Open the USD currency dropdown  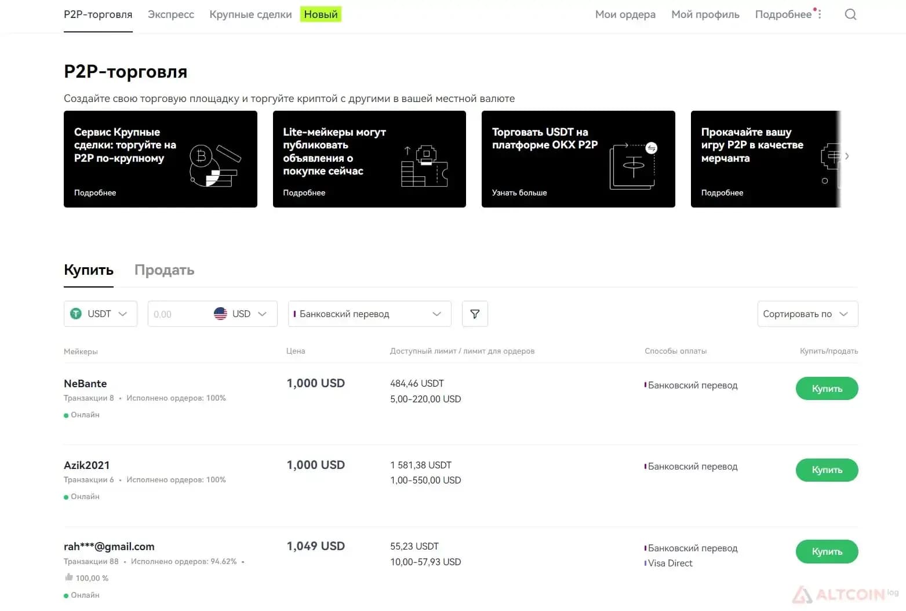click(x=241, y=314)
